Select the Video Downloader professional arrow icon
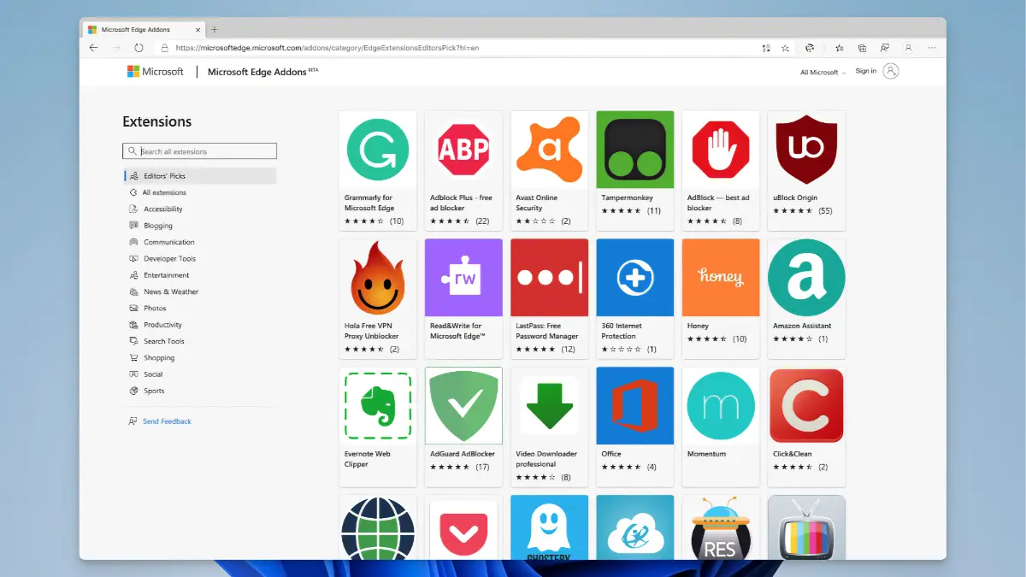This screenshot has width=1026, height=577. click(x=550, y=406)
